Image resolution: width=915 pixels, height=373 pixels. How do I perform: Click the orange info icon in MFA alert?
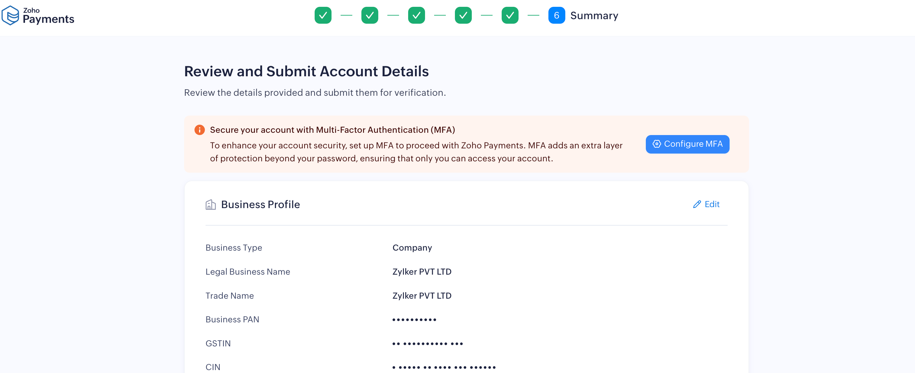pos(199,130)
